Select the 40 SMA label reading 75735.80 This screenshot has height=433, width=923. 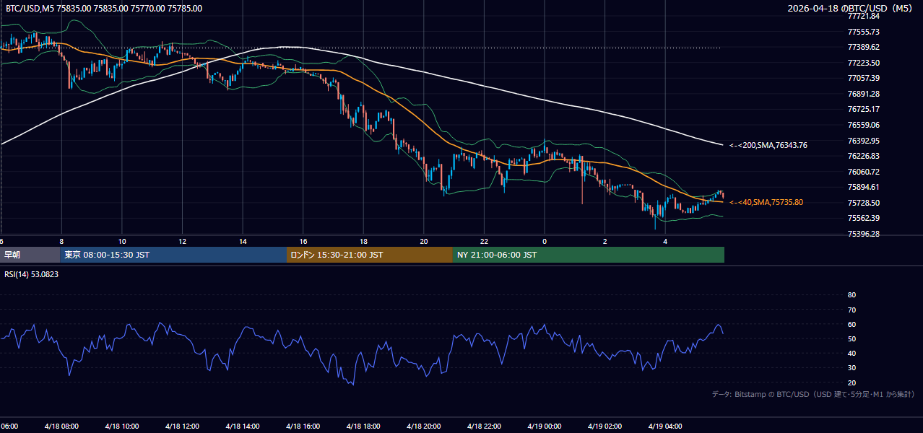(766, 202)
